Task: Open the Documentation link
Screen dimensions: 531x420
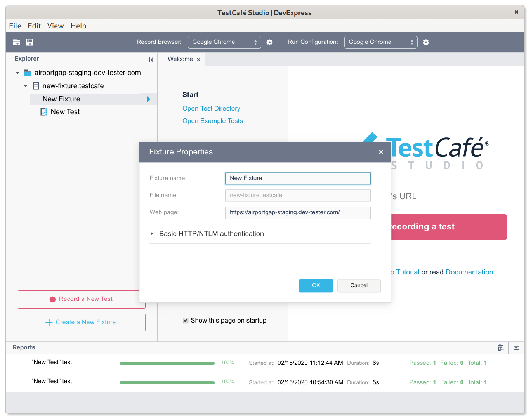Action: pyautogui.click(x=469, y=272)
